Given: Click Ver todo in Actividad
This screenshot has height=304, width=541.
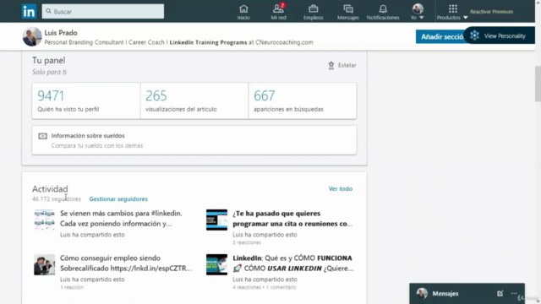Looking at the screenshot, I should [x=341, y=188].
